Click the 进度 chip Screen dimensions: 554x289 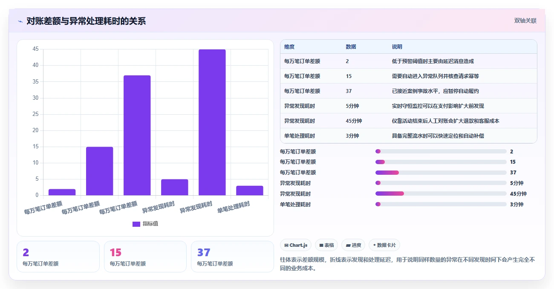point(353,245)
